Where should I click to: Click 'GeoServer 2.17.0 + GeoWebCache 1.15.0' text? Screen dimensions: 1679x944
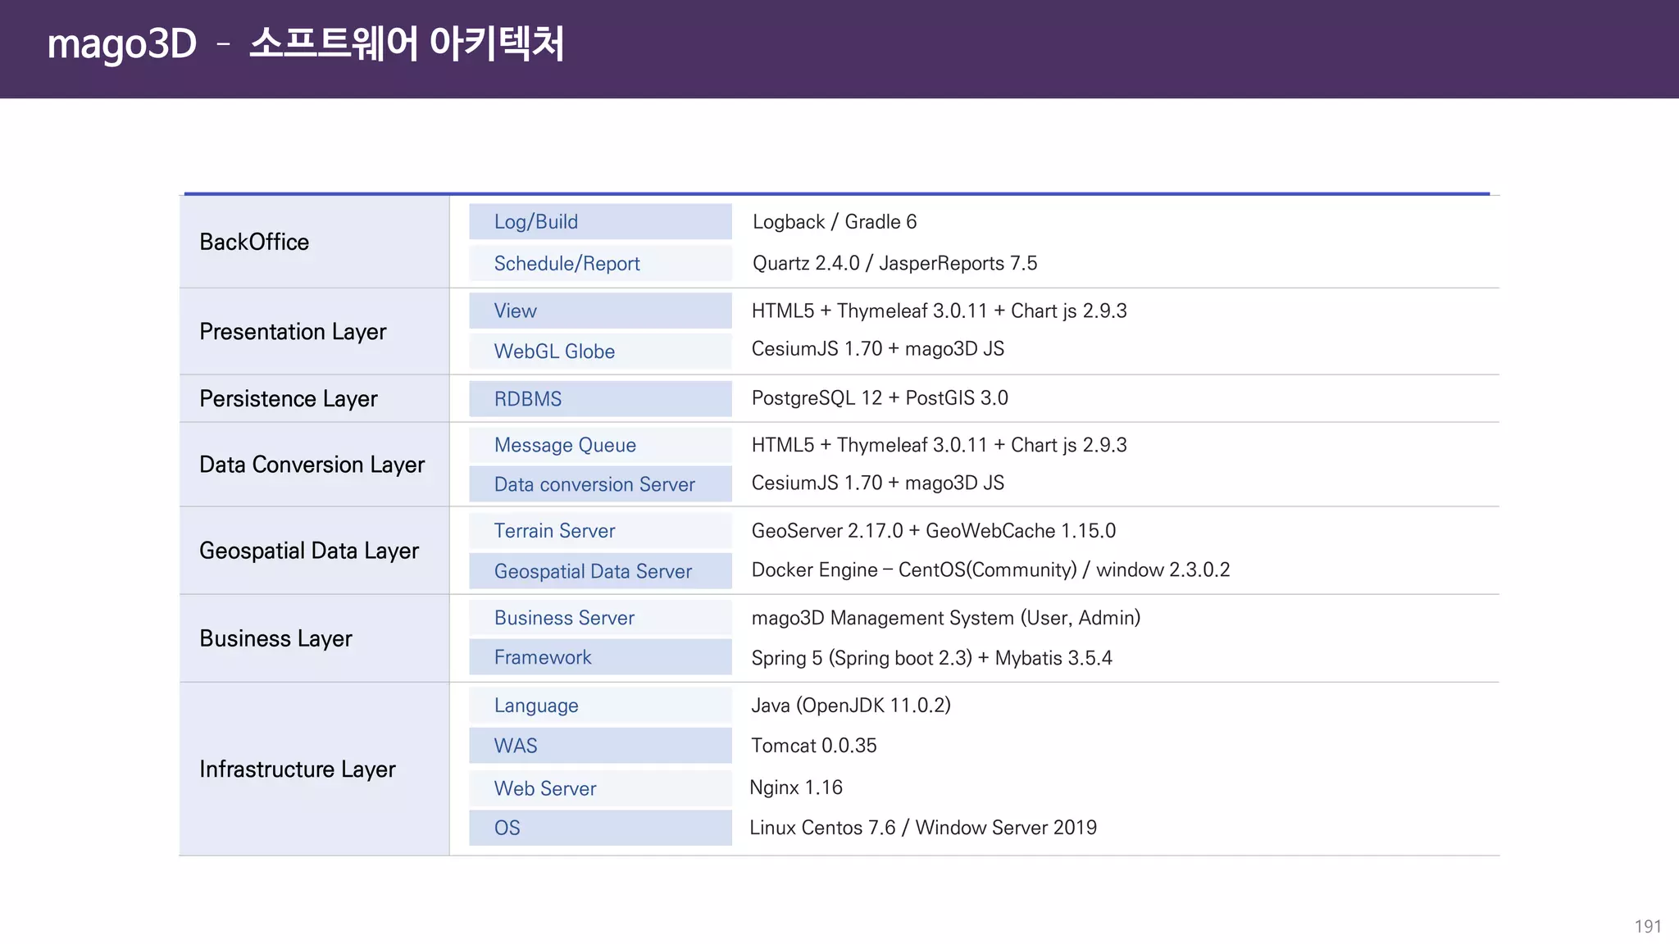934,531
